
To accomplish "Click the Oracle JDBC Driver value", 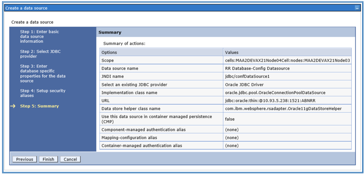I will 244,85.
